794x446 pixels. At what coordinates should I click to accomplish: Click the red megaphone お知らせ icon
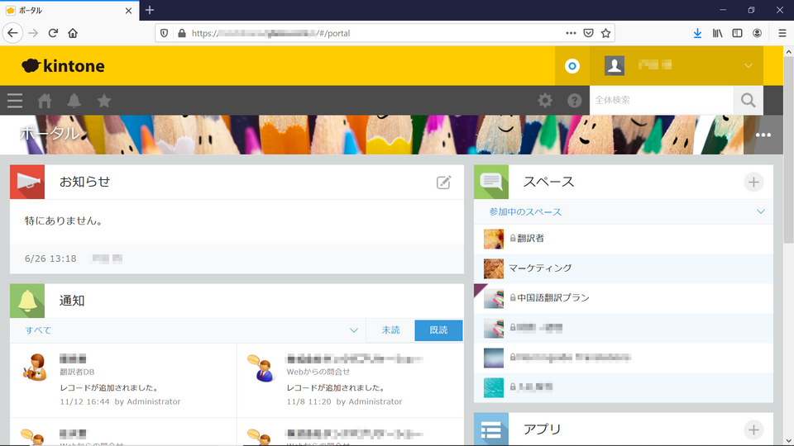27,182
